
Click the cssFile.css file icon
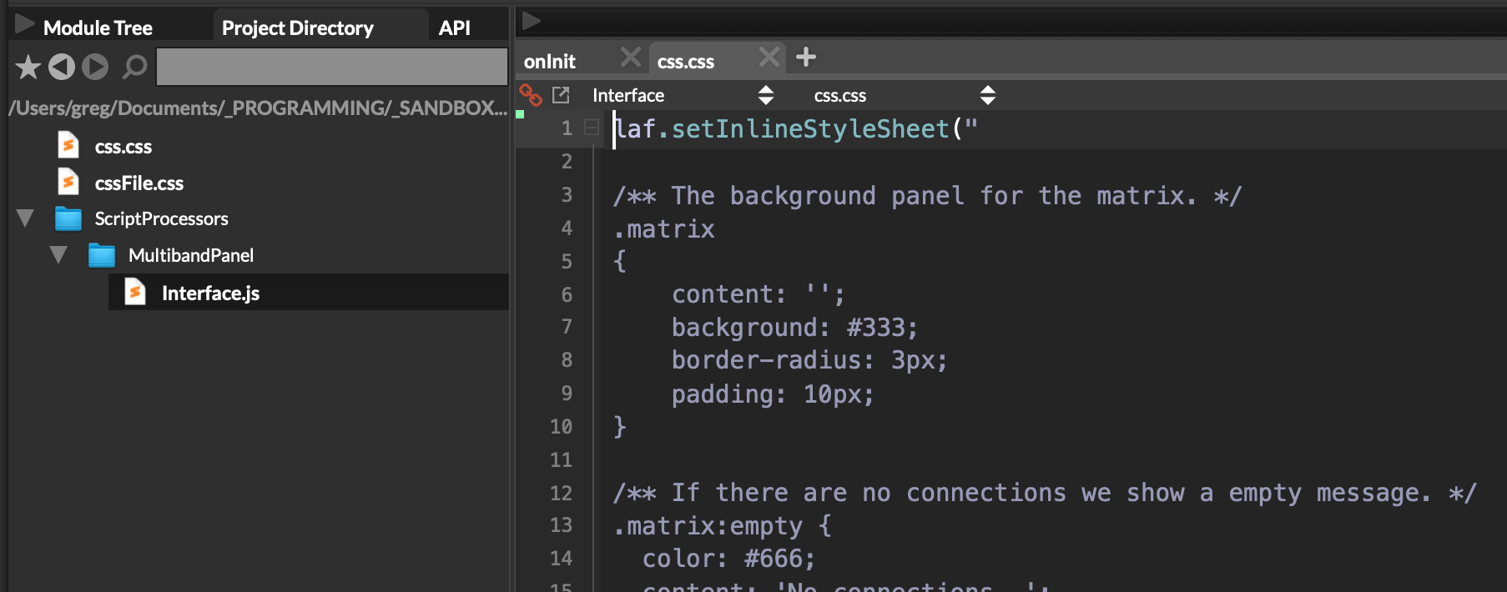(x=68, y=181)
